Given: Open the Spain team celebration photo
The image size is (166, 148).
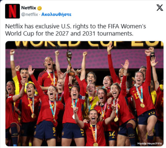Looking at the screenshot, I should tap(84, 94).
